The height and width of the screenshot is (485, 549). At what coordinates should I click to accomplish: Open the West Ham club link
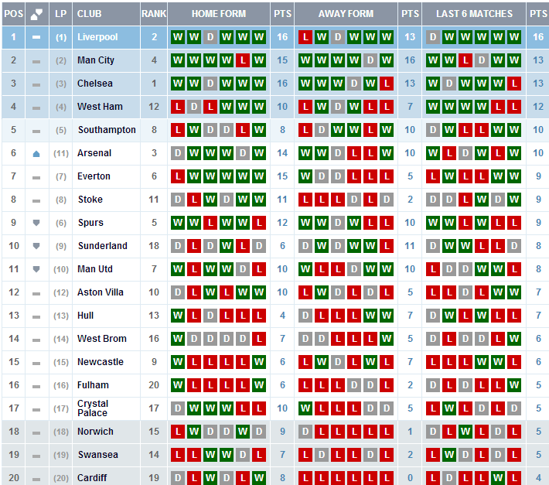(100, 107)
